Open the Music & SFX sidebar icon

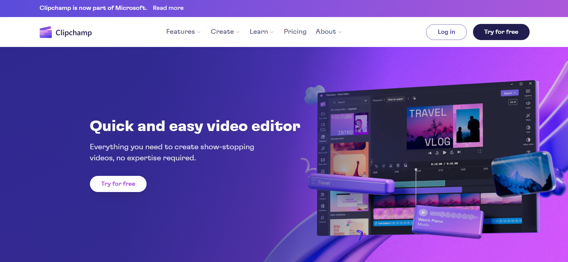pos(323,149)
